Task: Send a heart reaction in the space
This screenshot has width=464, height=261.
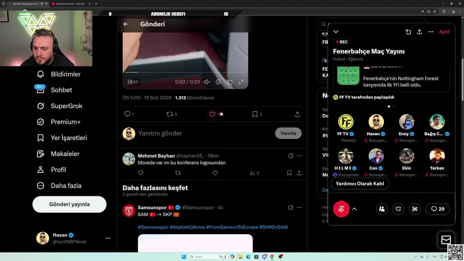Action: pyautogui.click(x=398, y=209)
